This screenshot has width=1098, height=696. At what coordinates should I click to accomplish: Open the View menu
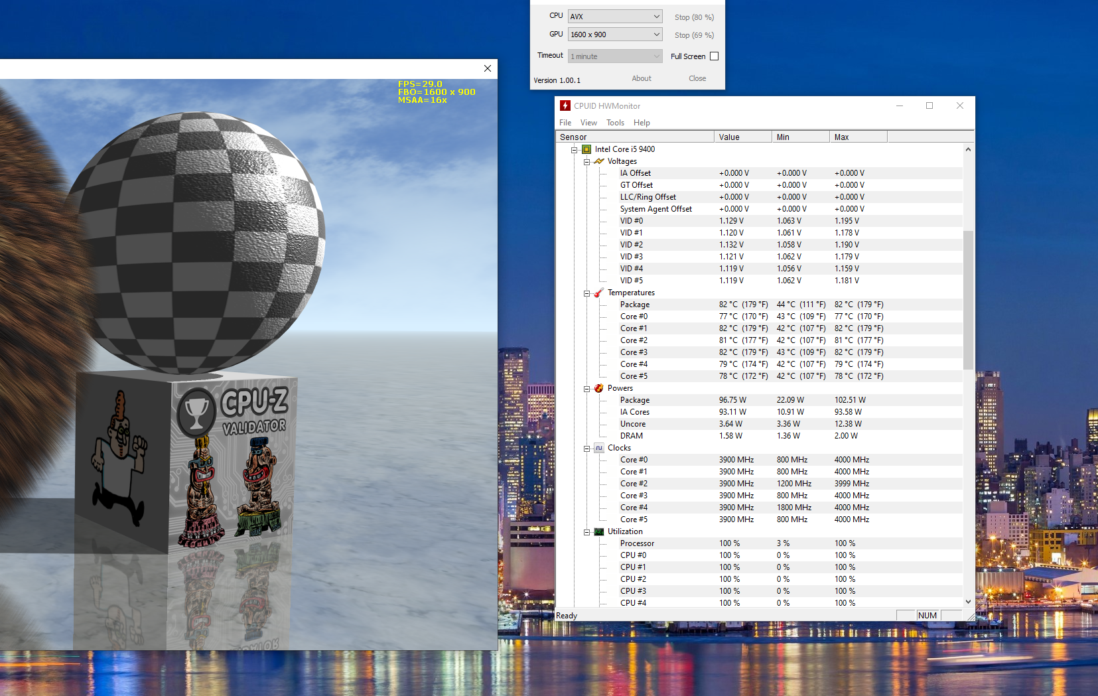[588, 123]
